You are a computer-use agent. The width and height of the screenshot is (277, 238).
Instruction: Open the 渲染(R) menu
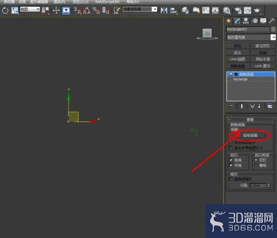[59, 2]
